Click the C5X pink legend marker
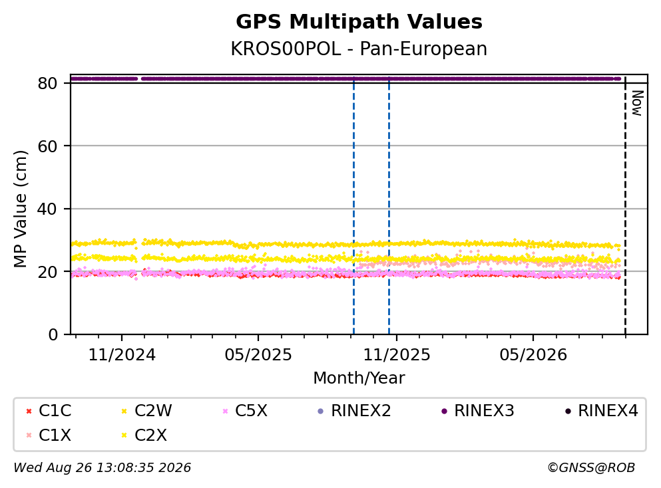Screen dimensions: 661x488 click(x=225, y=411)
